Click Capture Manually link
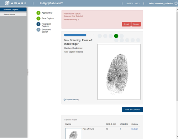The height and width of the screenshot is (139, 178). coord(73,100)
